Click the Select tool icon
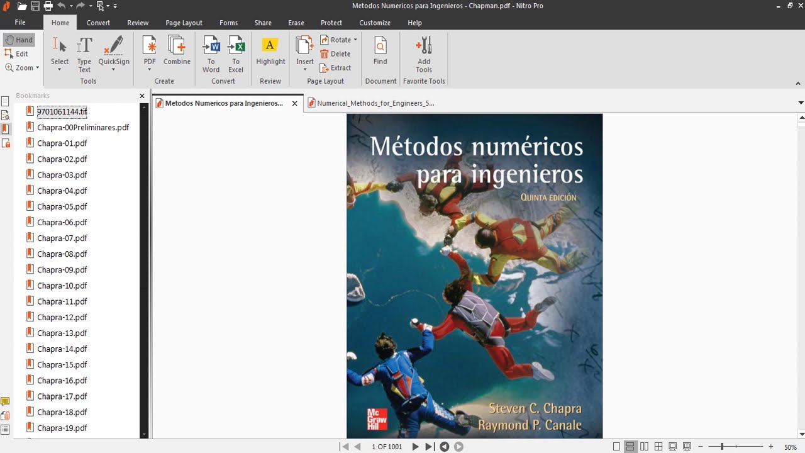805x453 pixels. pyautogui.click(x=60, y=45)
